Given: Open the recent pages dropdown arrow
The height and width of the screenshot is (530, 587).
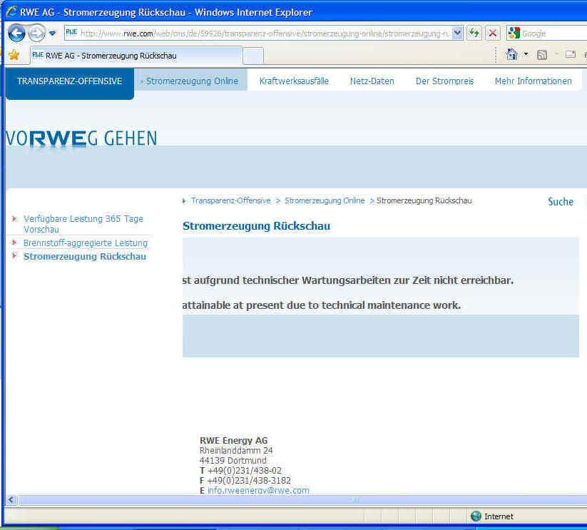Looking at the screenshot, I should pos(52,34).
